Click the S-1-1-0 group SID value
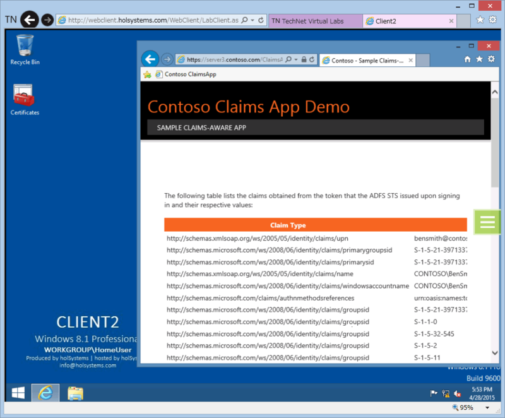This screenshot has height=418, width=505. point(425,322)
